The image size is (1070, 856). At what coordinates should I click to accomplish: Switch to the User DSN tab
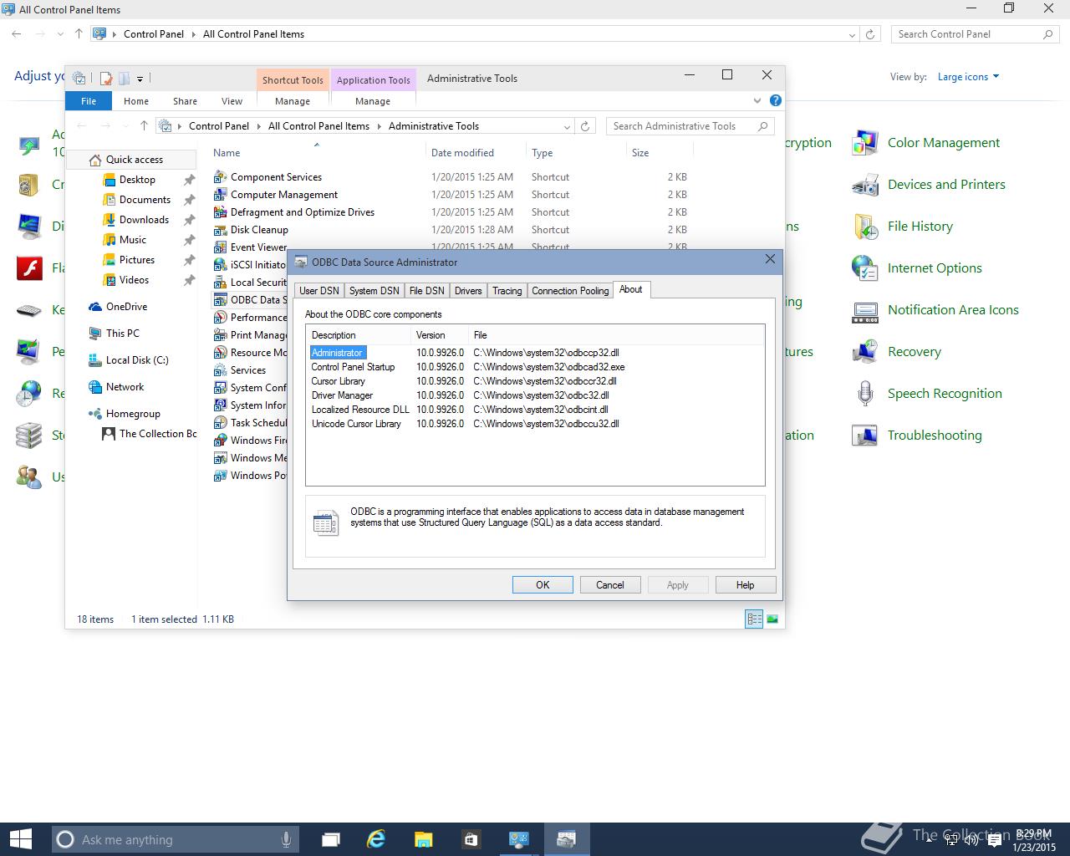[319, 291]
